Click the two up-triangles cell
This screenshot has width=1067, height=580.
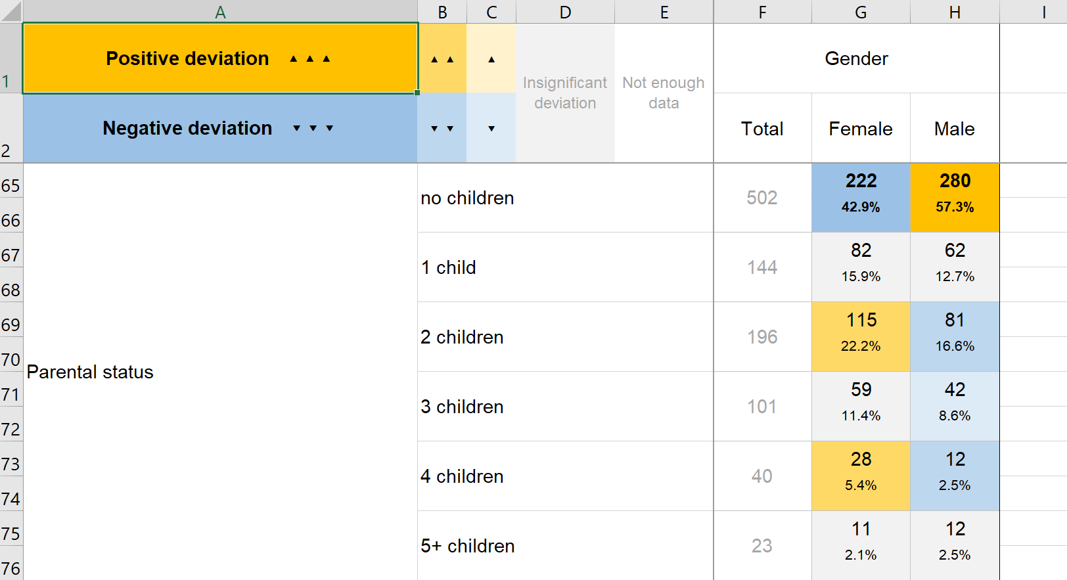point(442,59)
